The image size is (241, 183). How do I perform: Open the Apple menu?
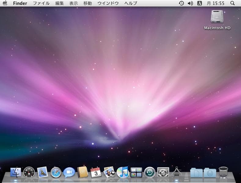tap(5, 3)
